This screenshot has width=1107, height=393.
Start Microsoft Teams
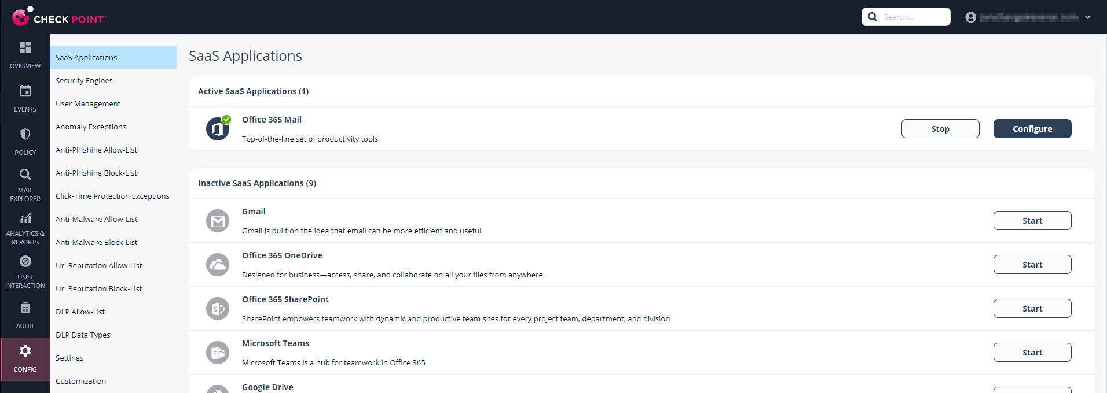coord(1032,352)
